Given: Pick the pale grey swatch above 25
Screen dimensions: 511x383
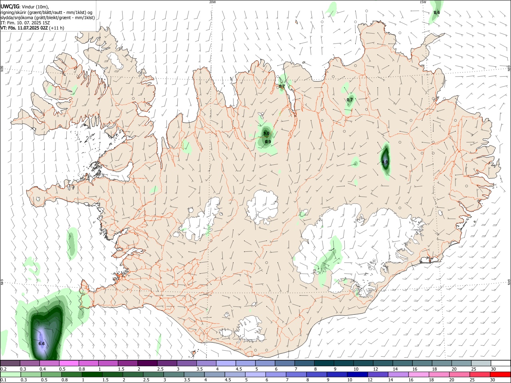Looking at the screenshot, I should (x=481, y=363).
